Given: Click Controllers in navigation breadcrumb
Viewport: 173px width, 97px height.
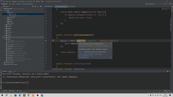Looking at the screenshot, I should [x=18, y=4].
